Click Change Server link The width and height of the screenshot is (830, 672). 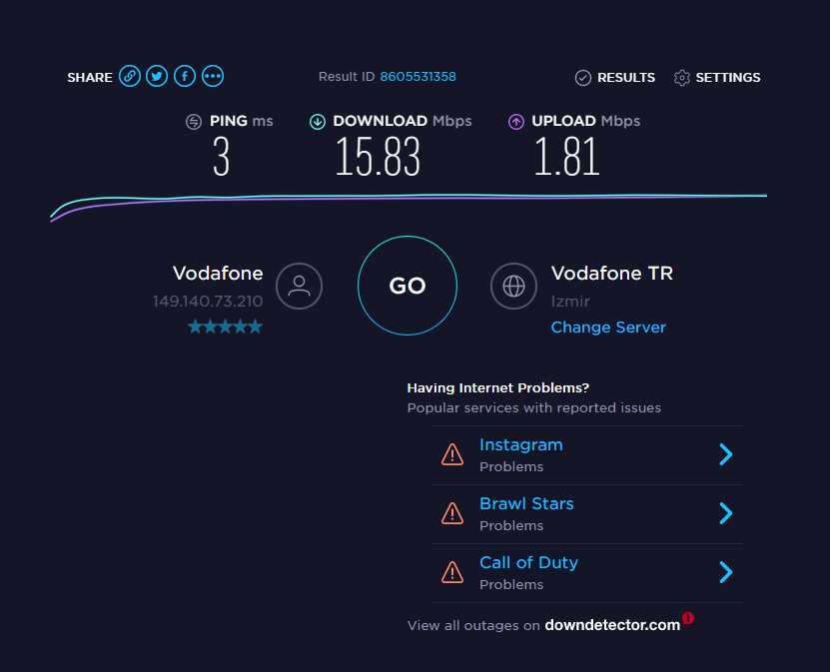click(x=608, y=328)
